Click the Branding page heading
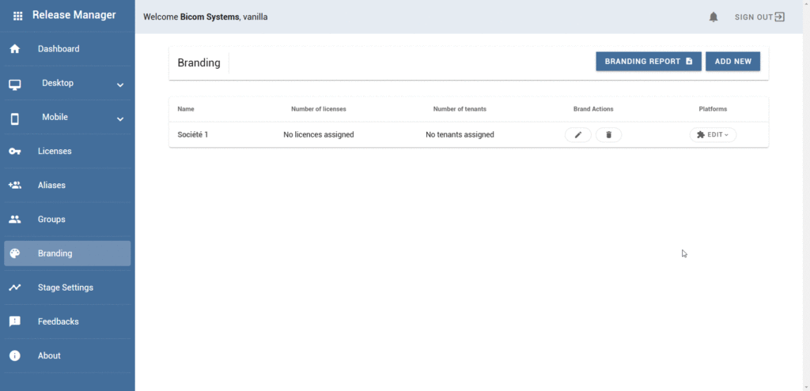The height and width of the screenshot is (391, 810). 199,63
